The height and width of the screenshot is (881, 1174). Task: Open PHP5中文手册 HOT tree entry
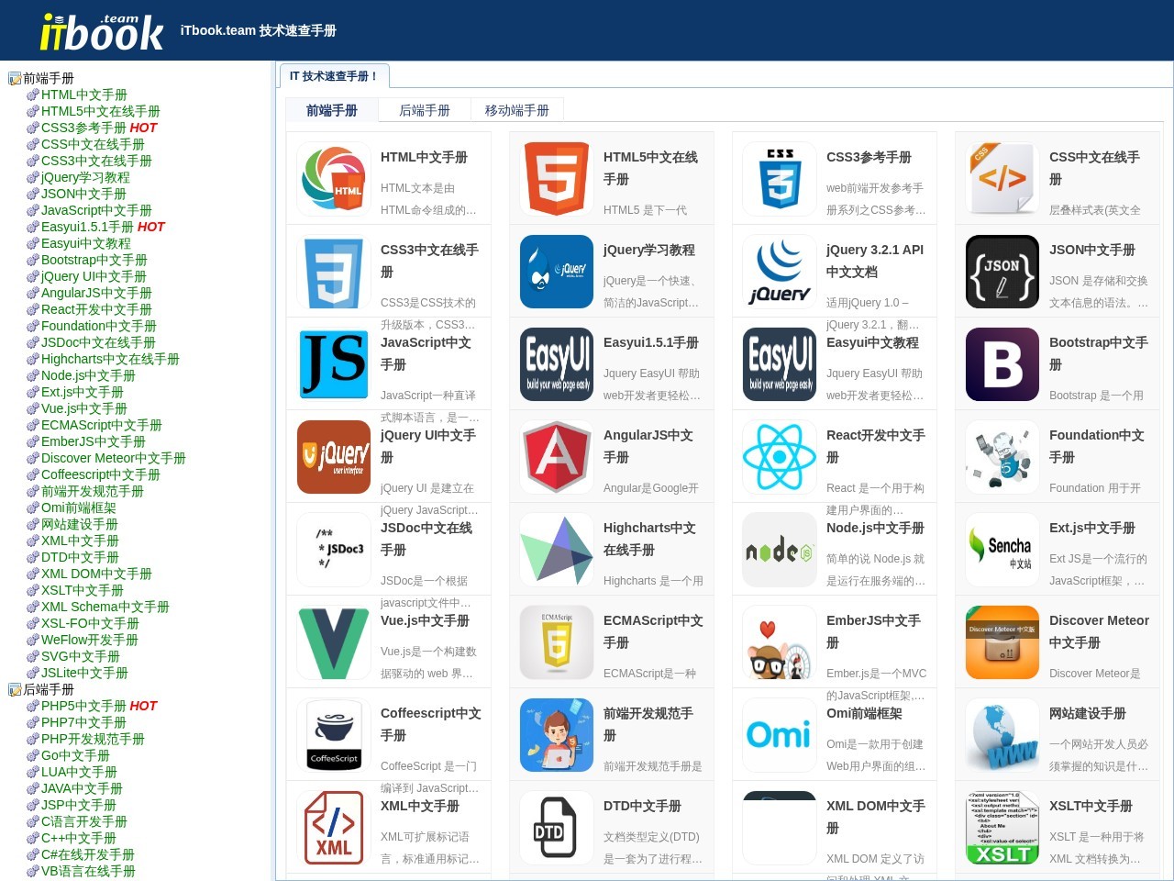(x=99, y=706)
